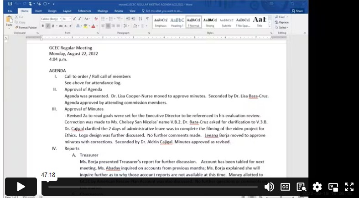Toggle closed captions CC button
359x198 pixels.
[x=285, y=187]
